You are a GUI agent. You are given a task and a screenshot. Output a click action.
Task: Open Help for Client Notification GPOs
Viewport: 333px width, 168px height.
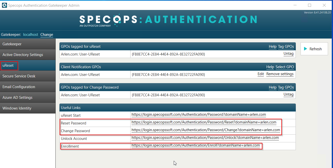click(270, 67)
